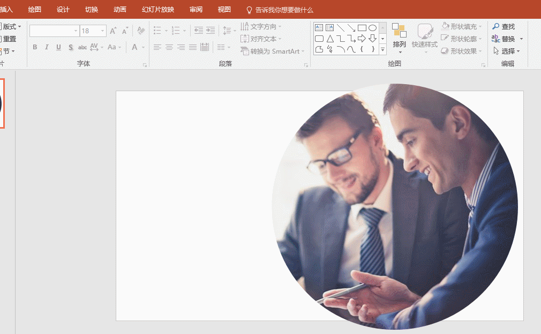The height and width of the screenshot is (334, 541).
Task: Select the oval shape
Action: pyautogui.click(x=372, y=28)
